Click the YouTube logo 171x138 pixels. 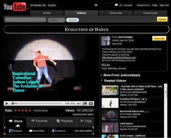15,7
